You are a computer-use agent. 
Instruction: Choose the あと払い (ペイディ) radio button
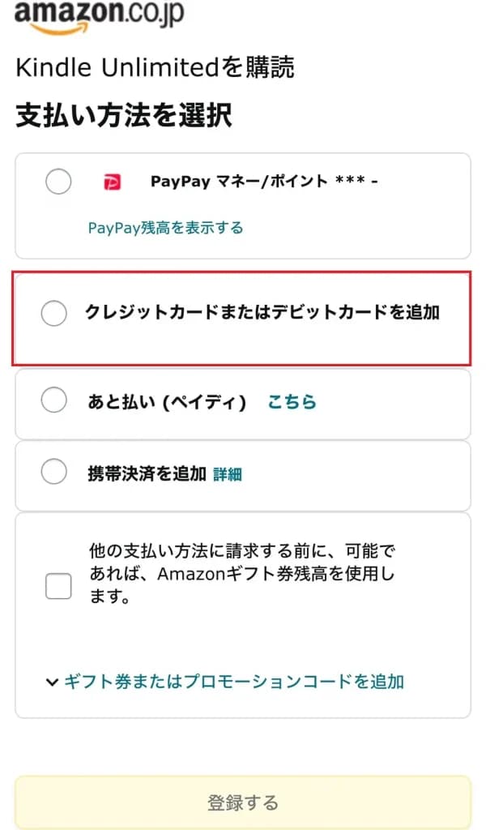click(x=53, y=400)
